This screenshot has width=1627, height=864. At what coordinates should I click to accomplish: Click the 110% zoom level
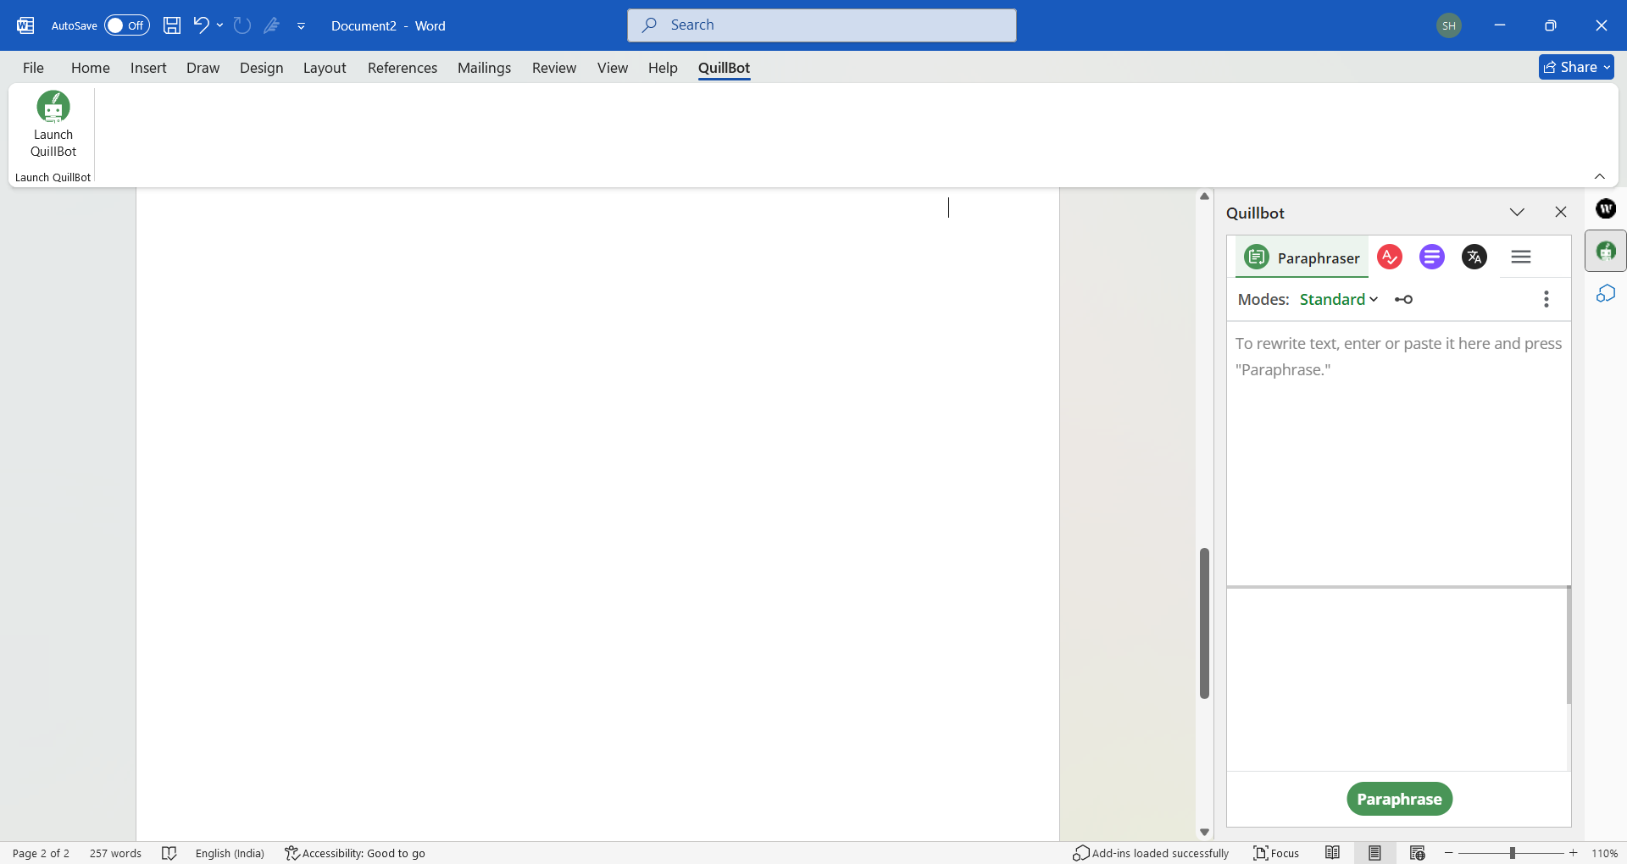(x=1604, y=853)
